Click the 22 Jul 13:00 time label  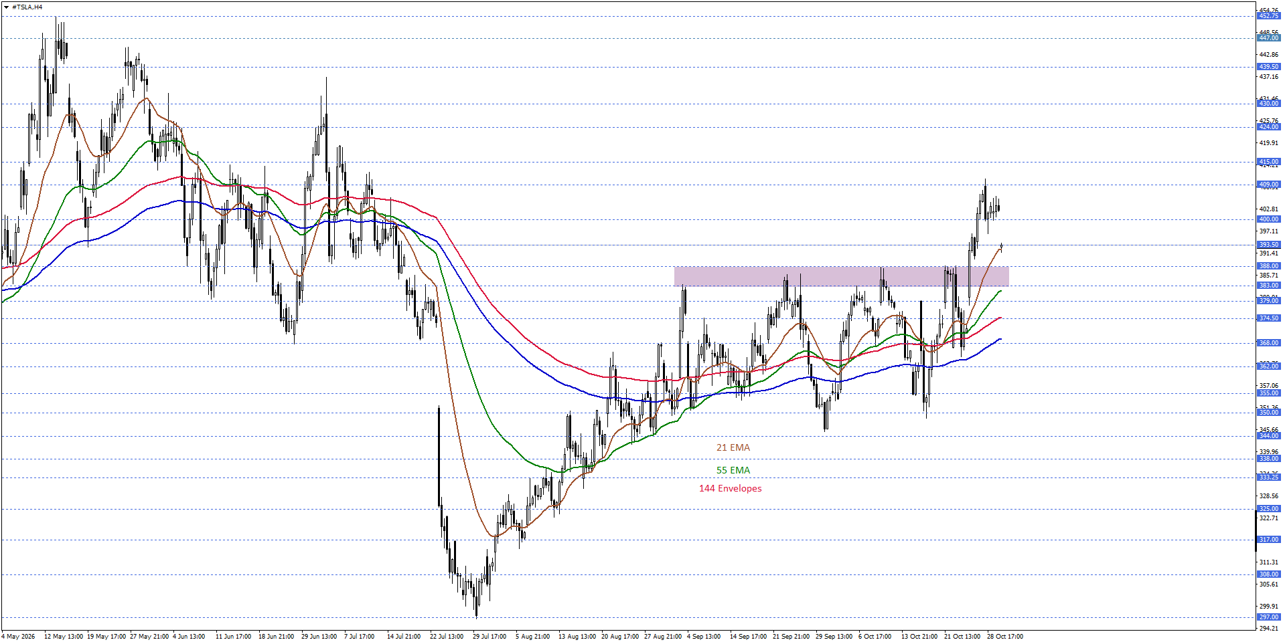[x=447, y=637]
